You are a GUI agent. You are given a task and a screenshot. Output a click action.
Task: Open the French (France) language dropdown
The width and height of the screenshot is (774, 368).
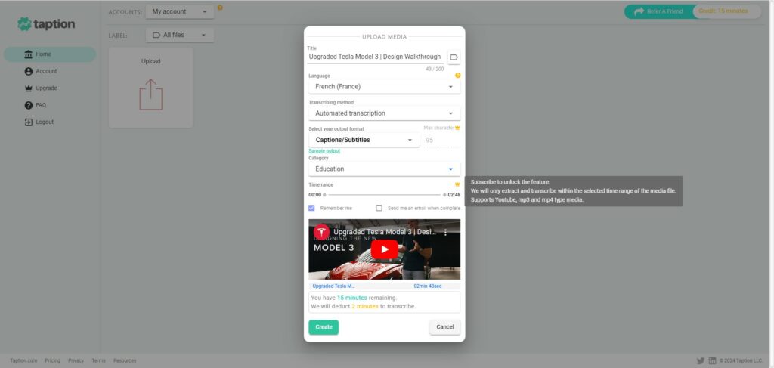click(385, 86)
